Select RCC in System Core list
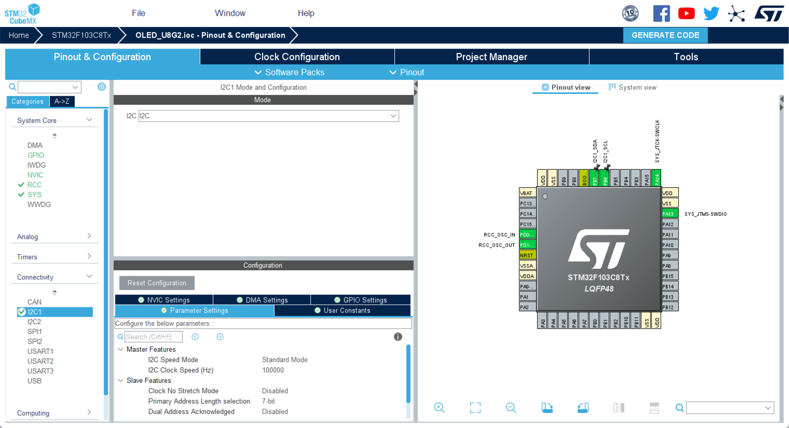The width and height of the screenshot is (789, 428). tap(34, 185)
